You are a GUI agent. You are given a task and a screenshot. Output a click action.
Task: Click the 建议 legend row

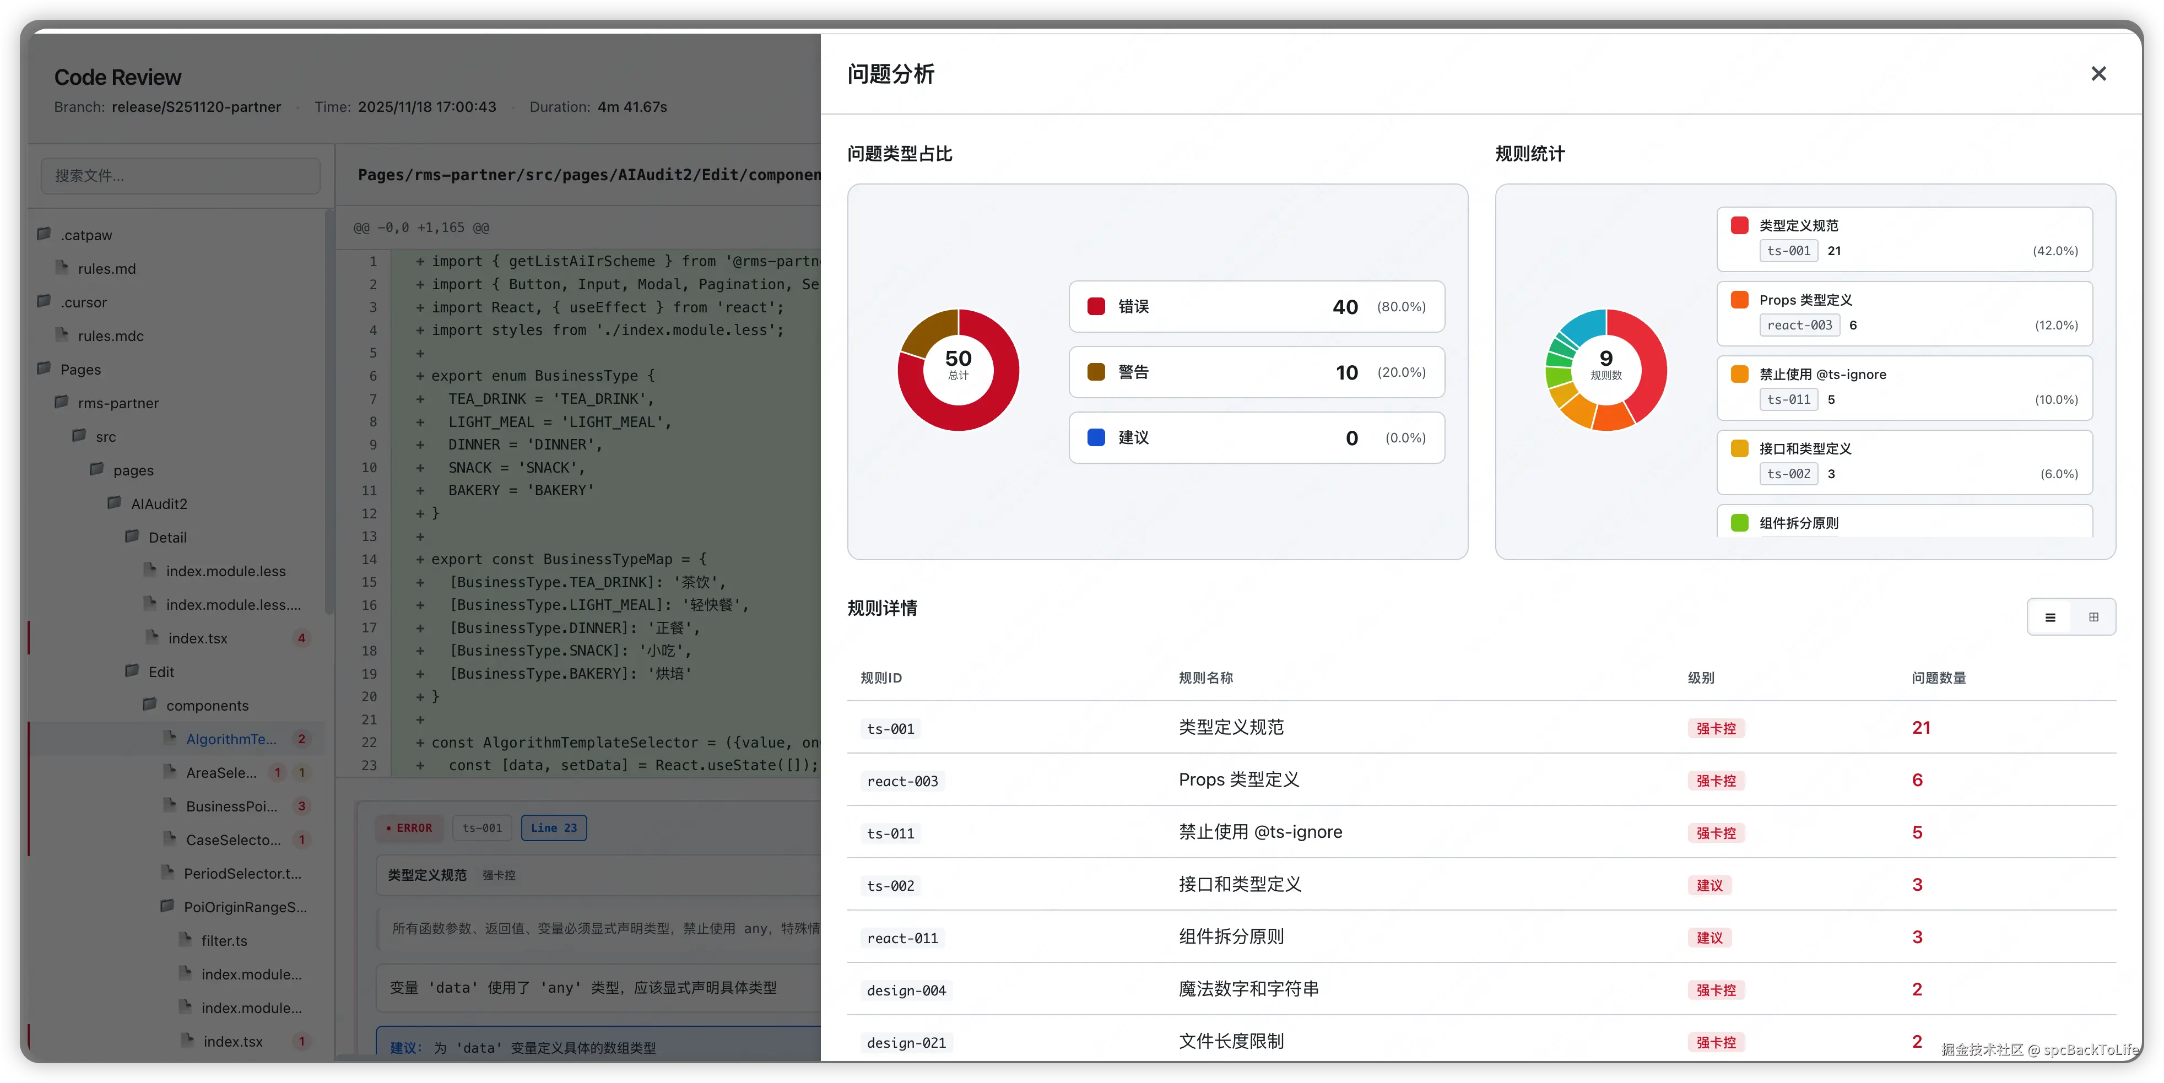tap(1256, 438)
